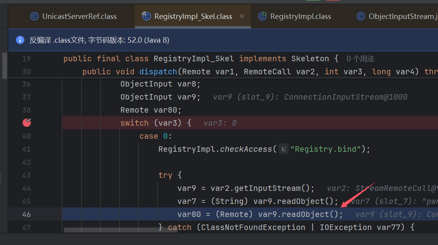Click line number 46 in the gutter
The width and height of the screenshot is (438, 245).
coord(26,214)
